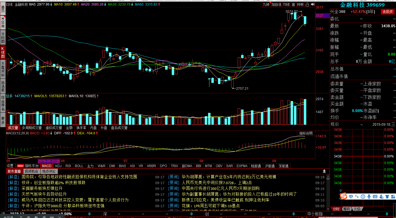Select 虚拟成交量 tab
The image size is (396, 218).
[x=54, y=128]
